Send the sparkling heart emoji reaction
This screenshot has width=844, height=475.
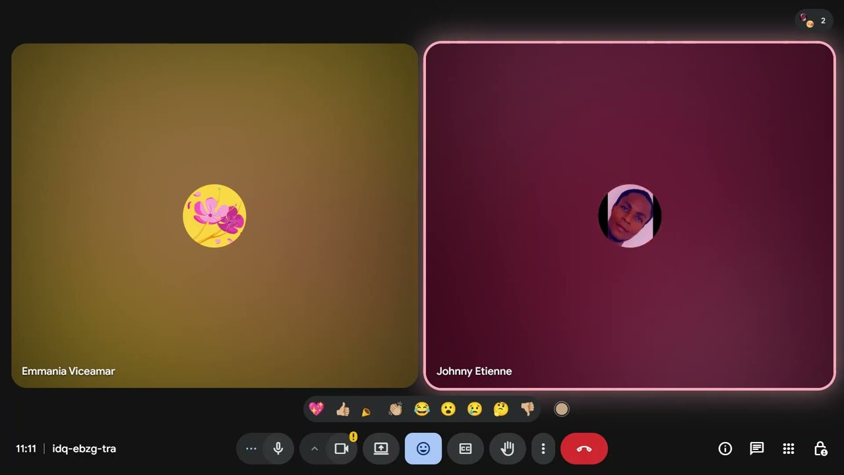316,409
